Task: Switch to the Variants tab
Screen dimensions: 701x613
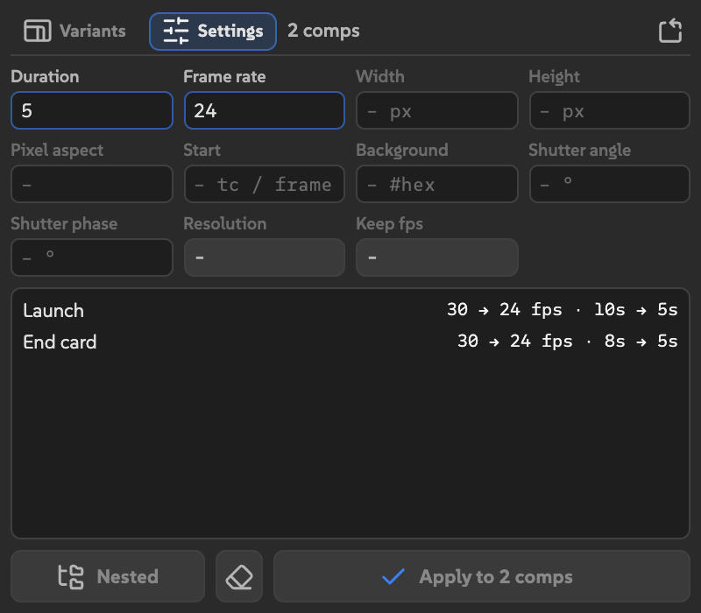Action: tap(74, 31)
